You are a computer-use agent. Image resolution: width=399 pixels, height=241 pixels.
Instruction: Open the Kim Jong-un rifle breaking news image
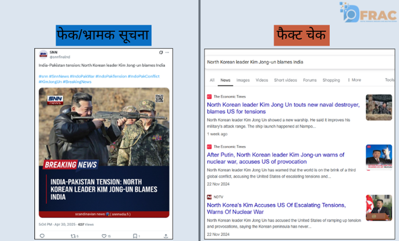(x=104, y=152)
